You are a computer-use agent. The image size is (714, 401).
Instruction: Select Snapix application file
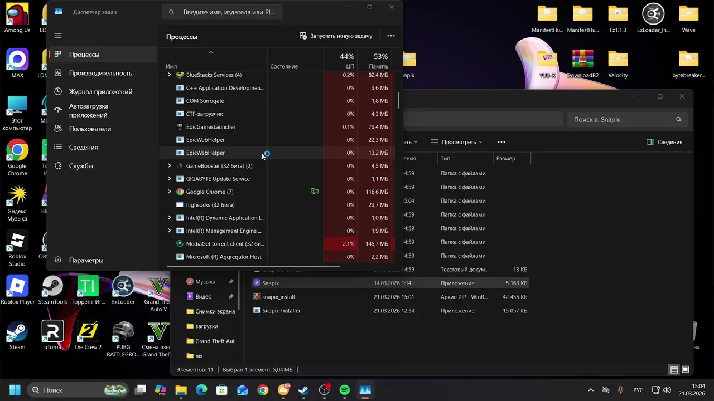coord(389,283)
